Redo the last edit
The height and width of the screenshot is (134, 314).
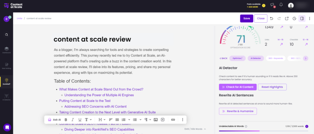pyautogui.click(x=279, y=19)
